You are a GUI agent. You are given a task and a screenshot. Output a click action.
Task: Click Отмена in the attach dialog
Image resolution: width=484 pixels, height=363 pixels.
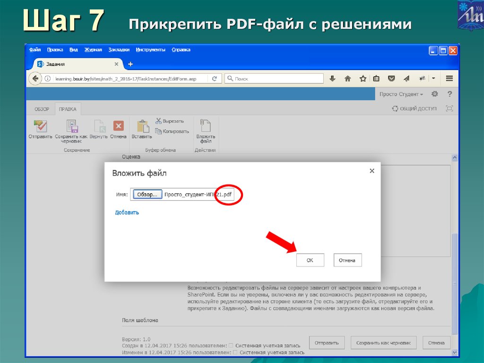[x=347, y=260]
